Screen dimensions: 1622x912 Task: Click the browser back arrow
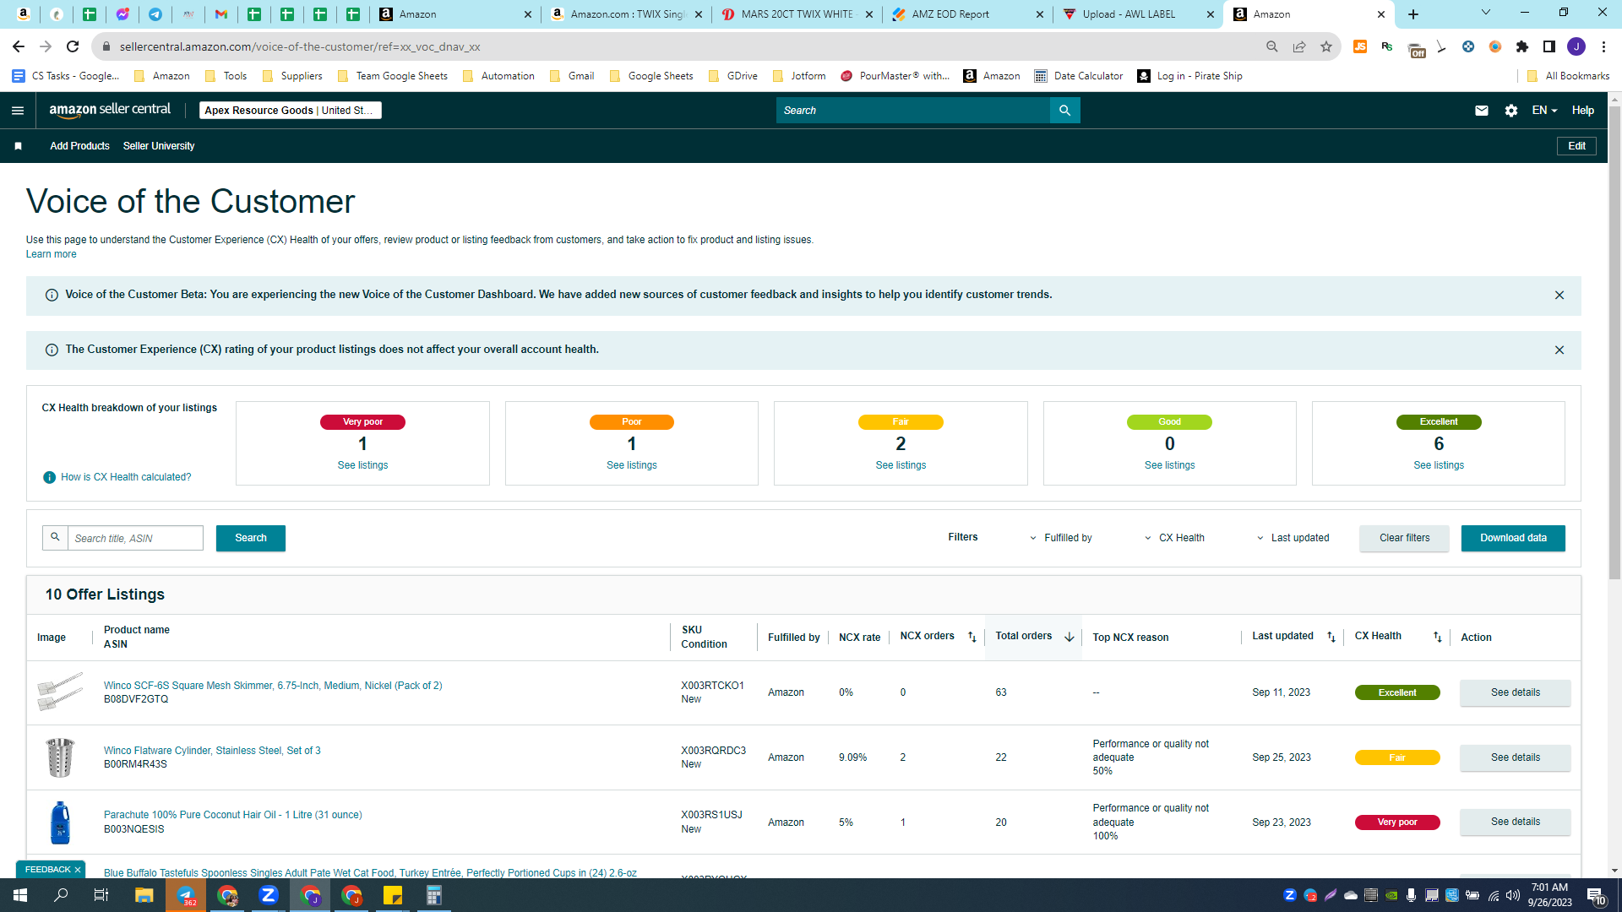click(19, 46)
